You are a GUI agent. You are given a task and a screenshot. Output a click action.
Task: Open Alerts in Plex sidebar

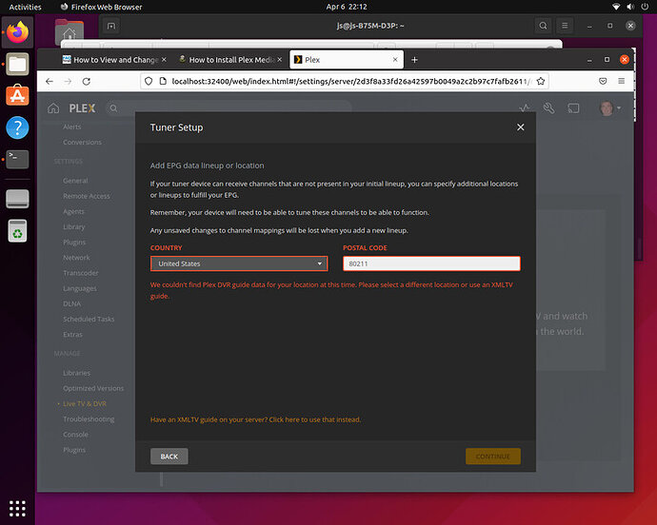pos(72,126)
